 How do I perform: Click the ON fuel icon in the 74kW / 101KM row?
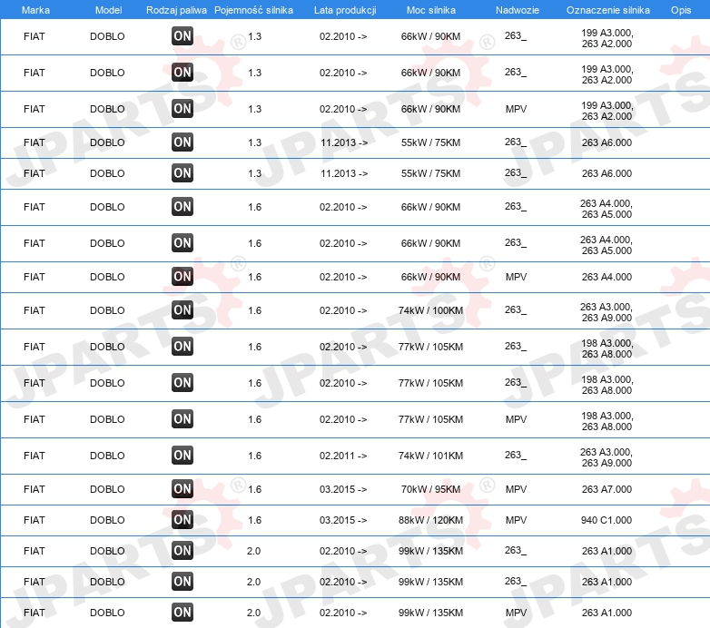pos(182,456)
